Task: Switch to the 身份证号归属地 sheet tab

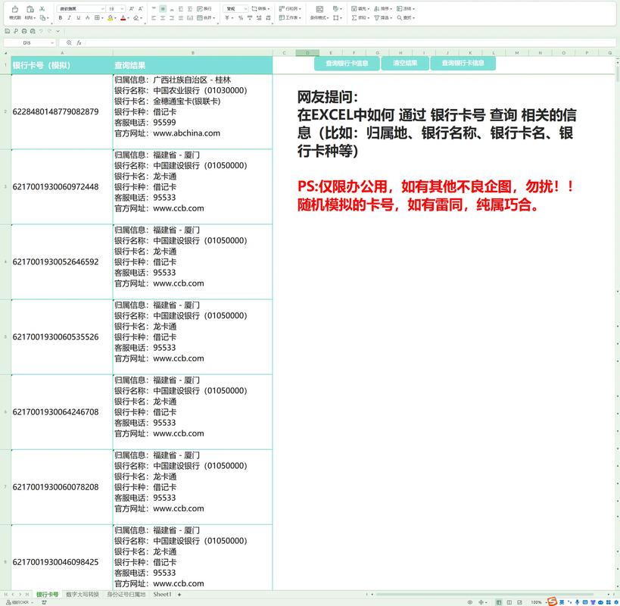Action: (x=126, y=595)
